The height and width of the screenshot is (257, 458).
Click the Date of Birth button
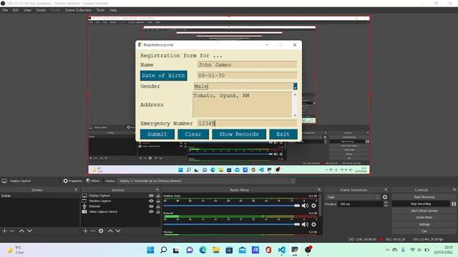coord(164,76)
